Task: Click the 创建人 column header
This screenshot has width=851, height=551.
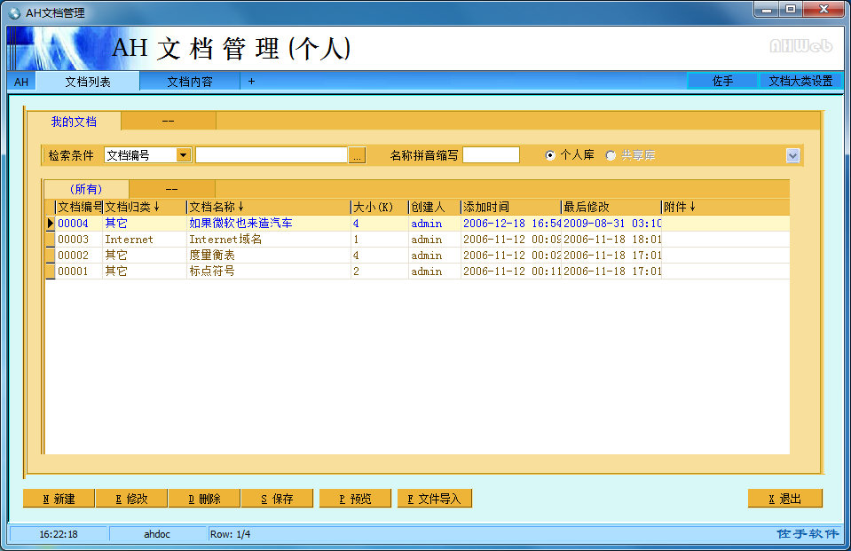Action: (434, 207)
